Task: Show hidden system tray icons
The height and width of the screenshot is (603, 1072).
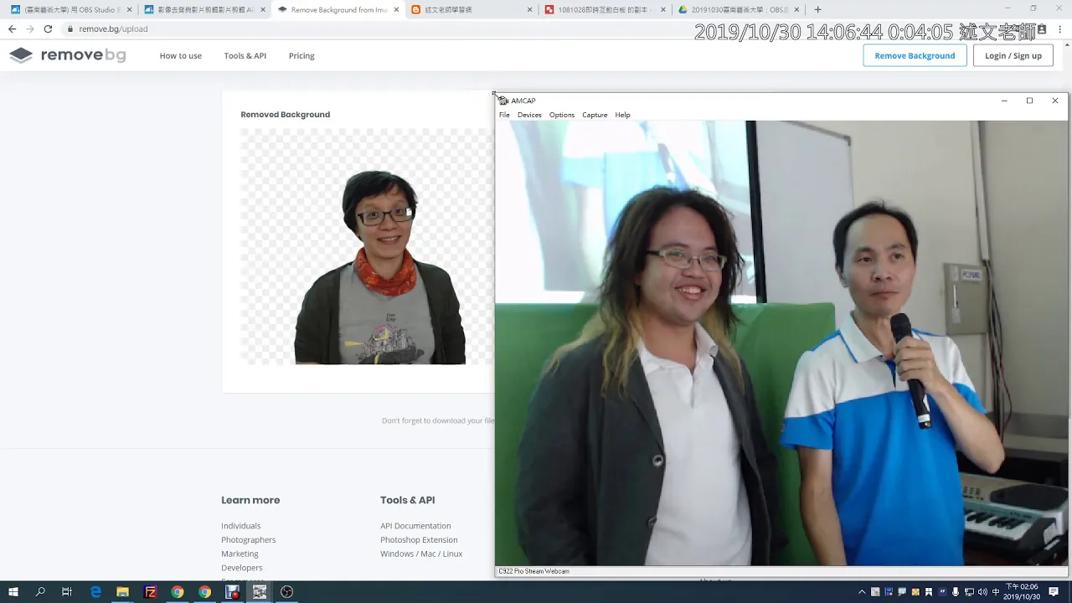Action: click(862, 592)
